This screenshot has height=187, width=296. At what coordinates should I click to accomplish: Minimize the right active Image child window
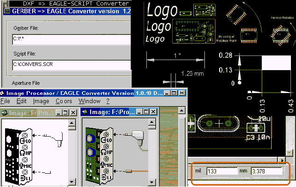pyautogui.click(x=139, y=112)
